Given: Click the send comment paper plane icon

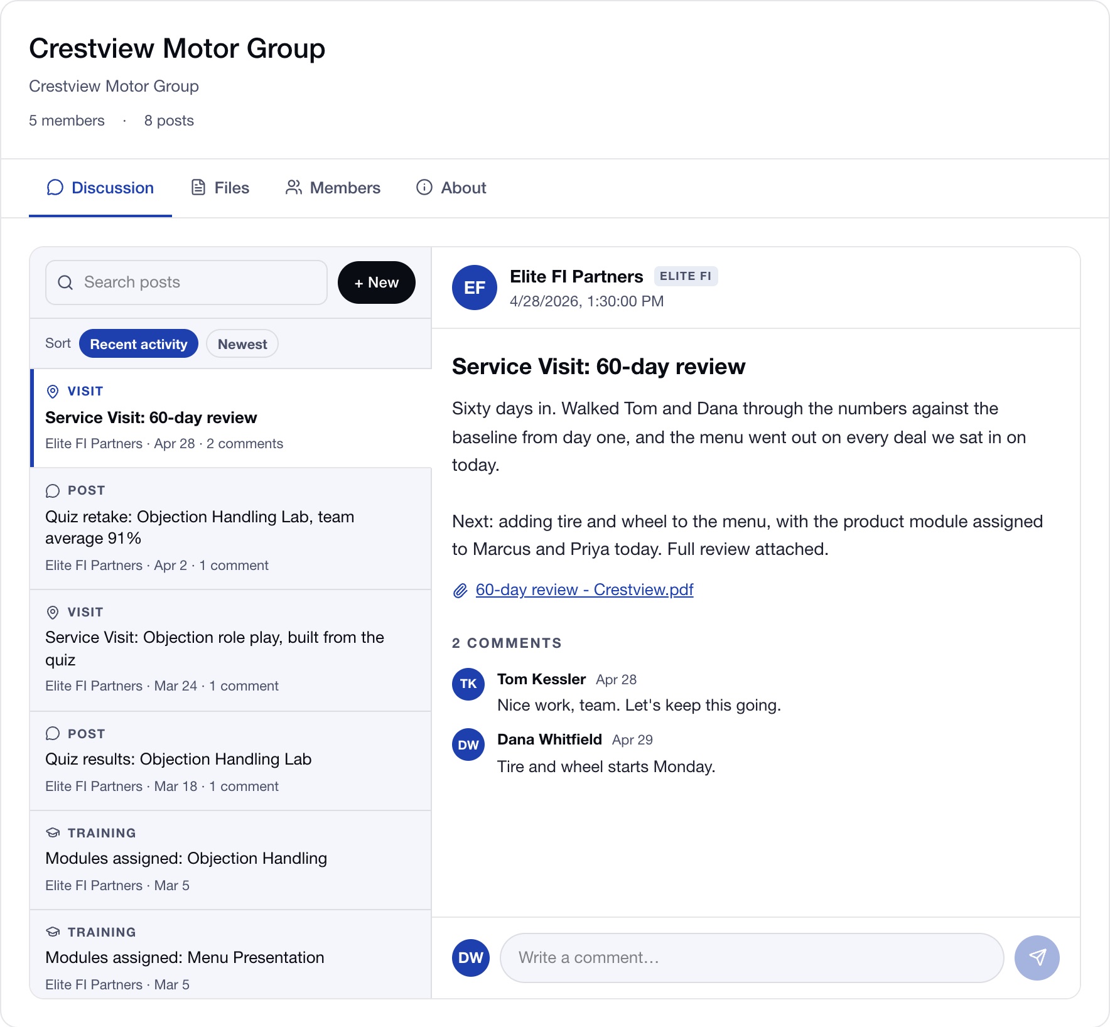Looking at the screenshot, I should point(1037,957).
